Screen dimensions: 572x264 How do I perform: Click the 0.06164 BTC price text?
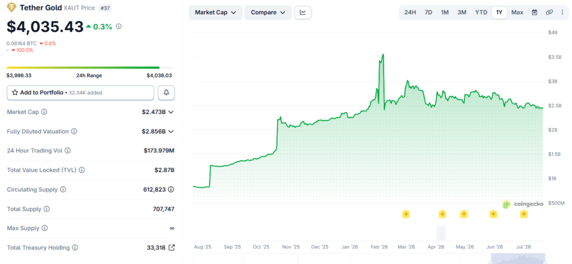pos(22,44)
